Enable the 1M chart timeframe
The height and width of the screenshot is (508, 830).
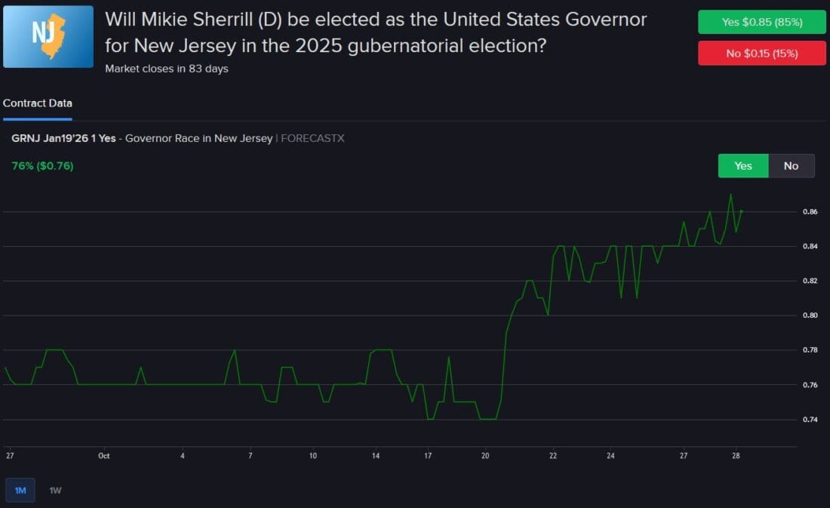pos(20,490)
